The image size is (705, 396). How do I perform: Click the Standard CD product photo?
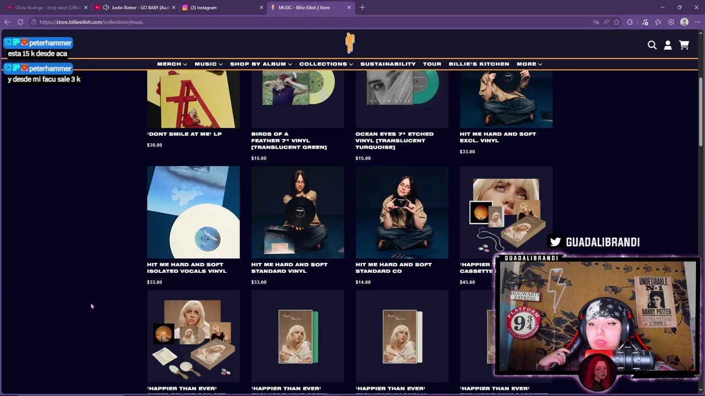[402, 212]
